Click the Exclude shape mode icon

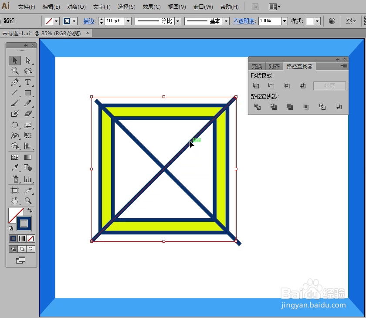click(302, 86)
